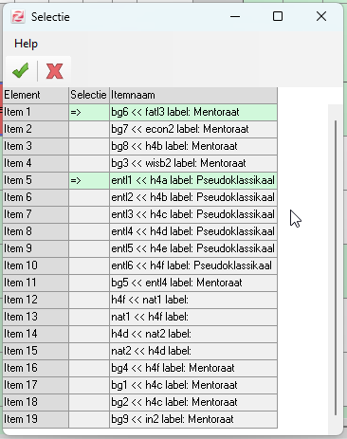Screen dimensions: 347x439
Task: Close the Selectie window
Action: point(321,16)
